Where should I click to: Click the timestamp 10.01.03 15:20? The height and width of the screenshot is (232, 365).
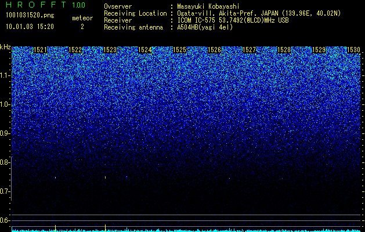pyautogui.click(x=30, y=27)
